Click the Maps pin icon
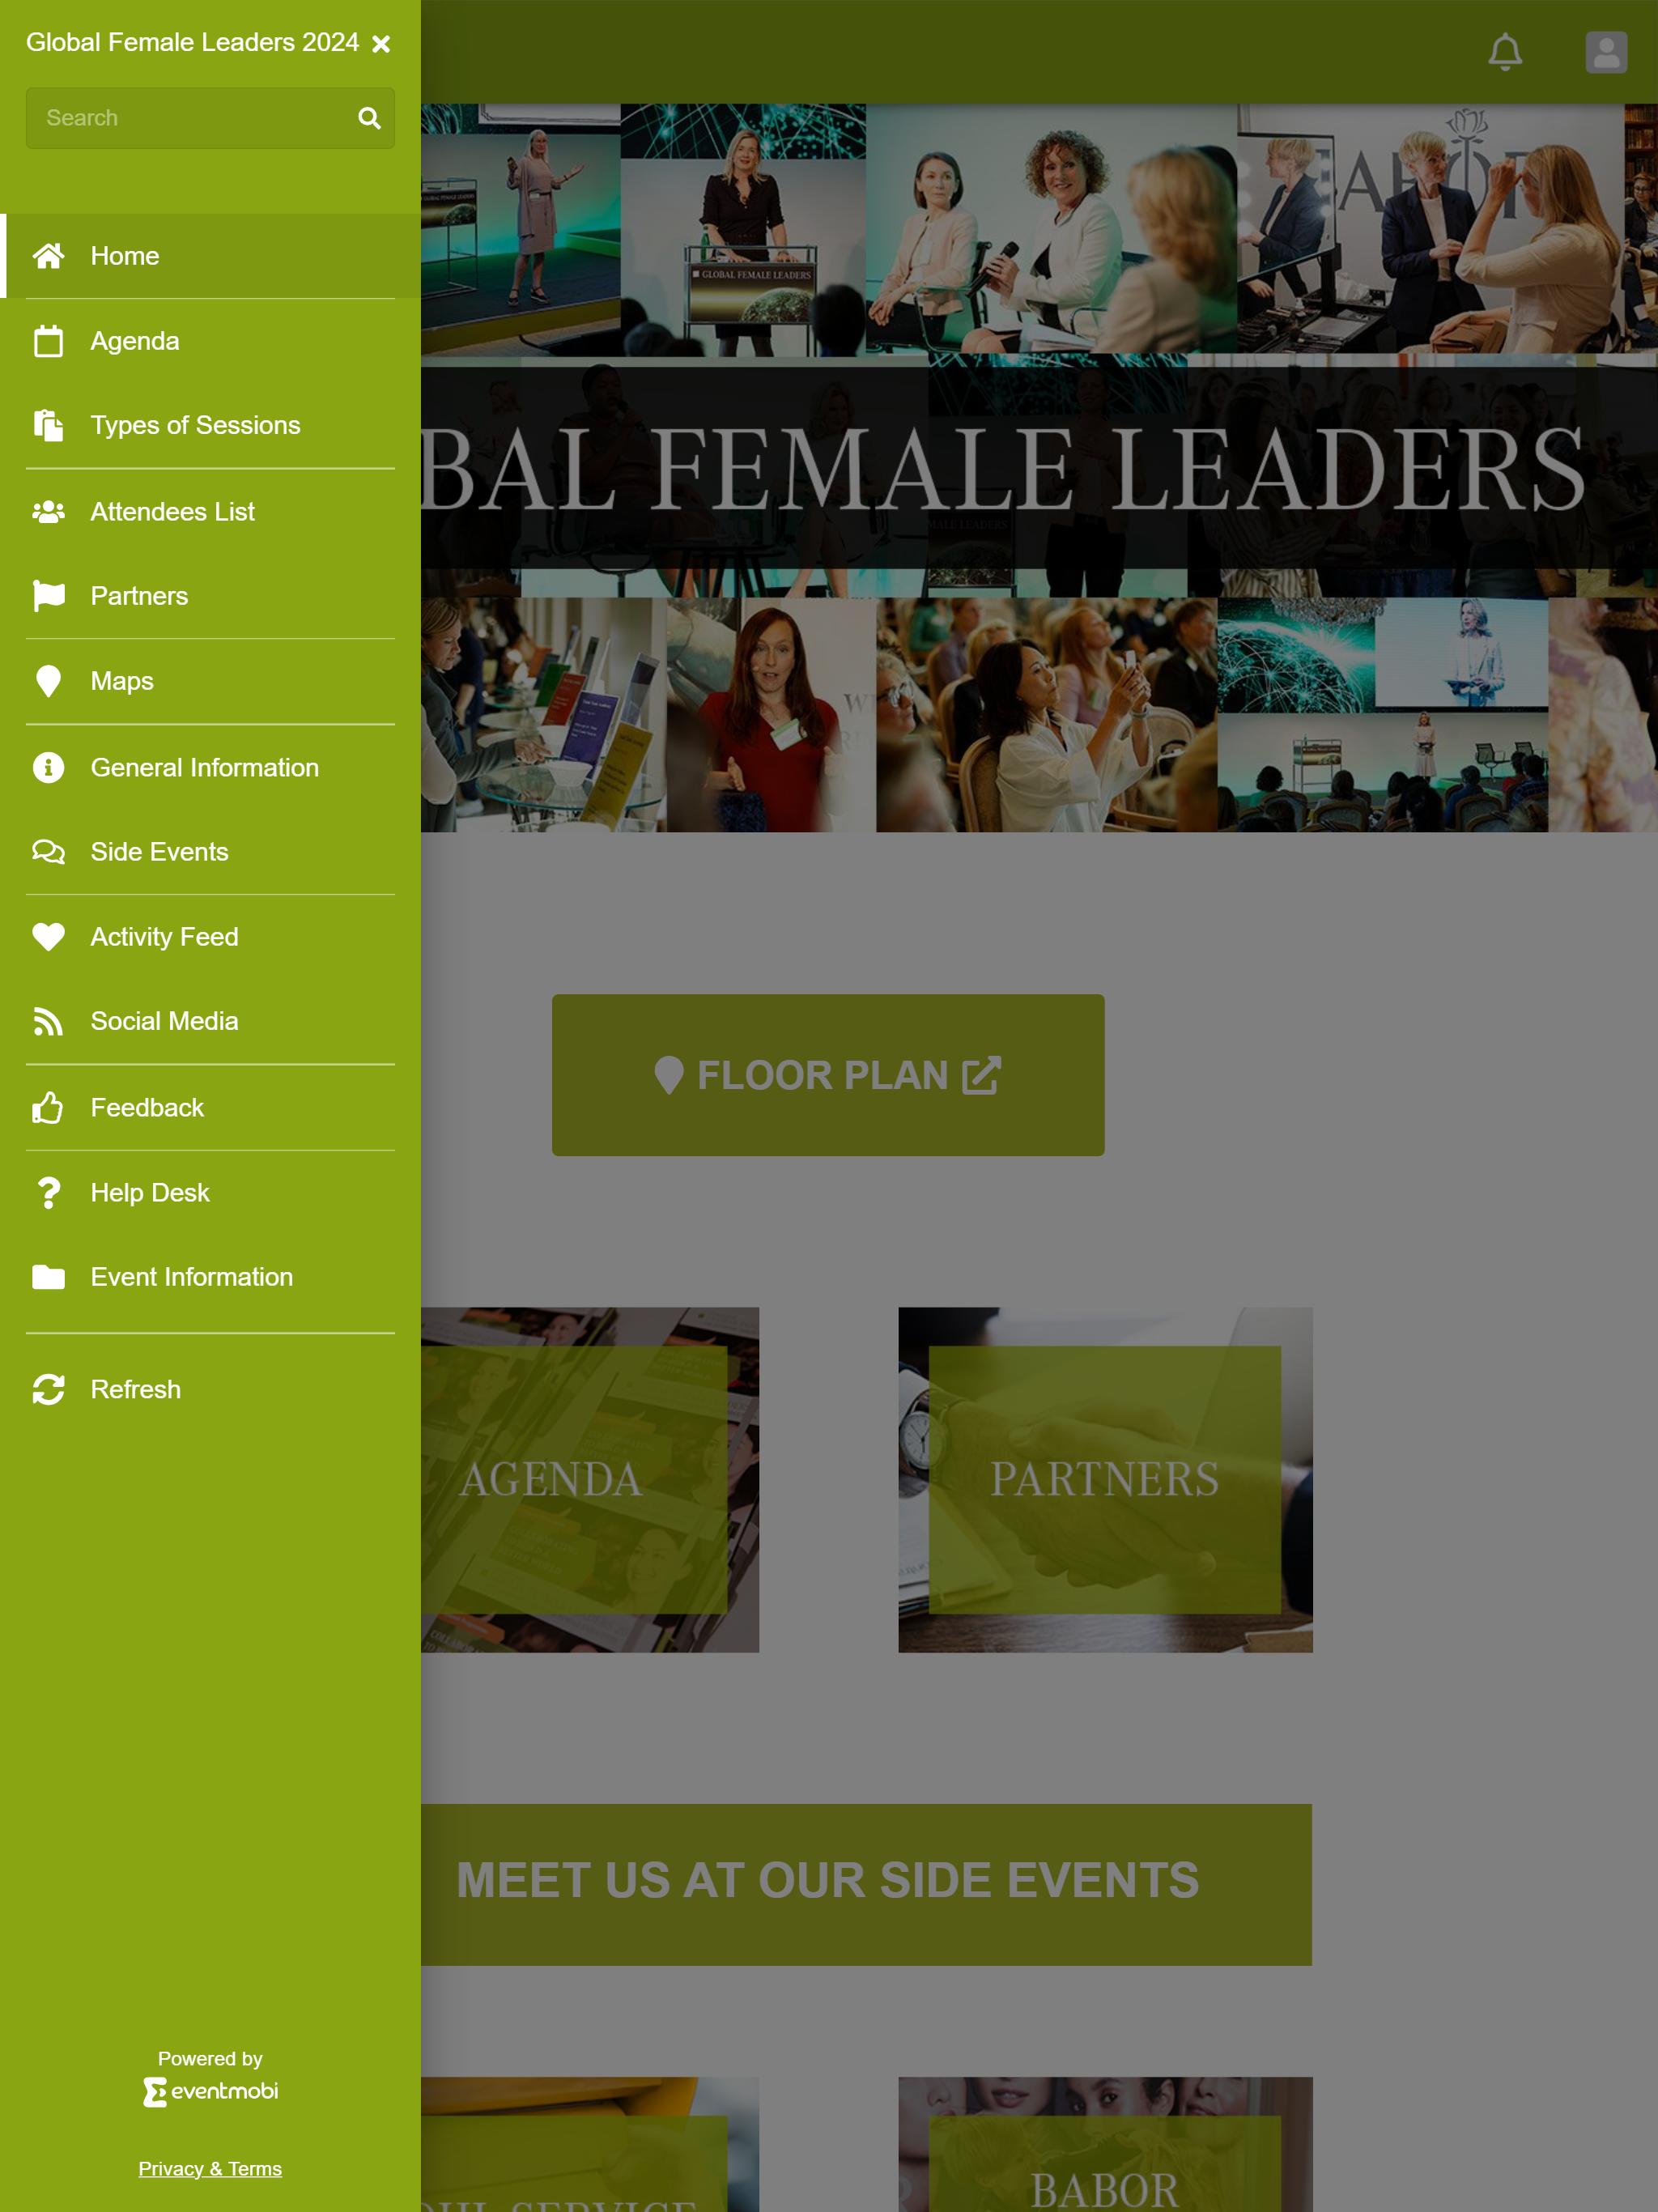Image resolution: width=1658 pixels, height=2212 pixels. [48, 681]
